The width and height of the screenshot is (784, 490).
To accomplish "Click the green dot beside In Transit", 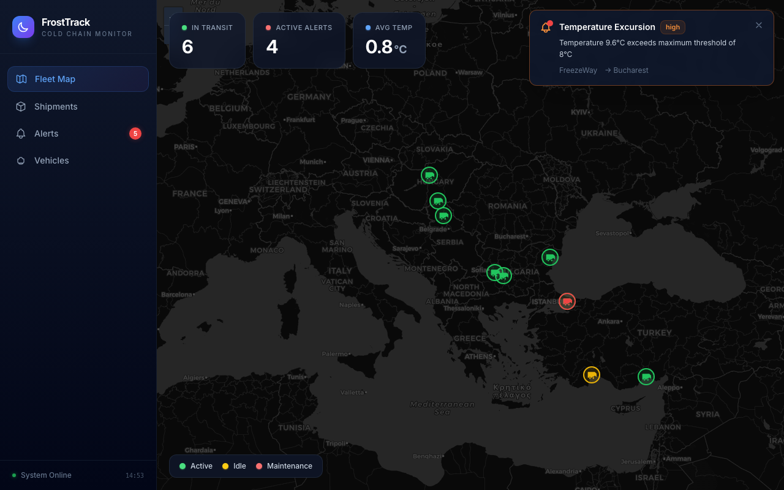I will [x=184, y=28].
